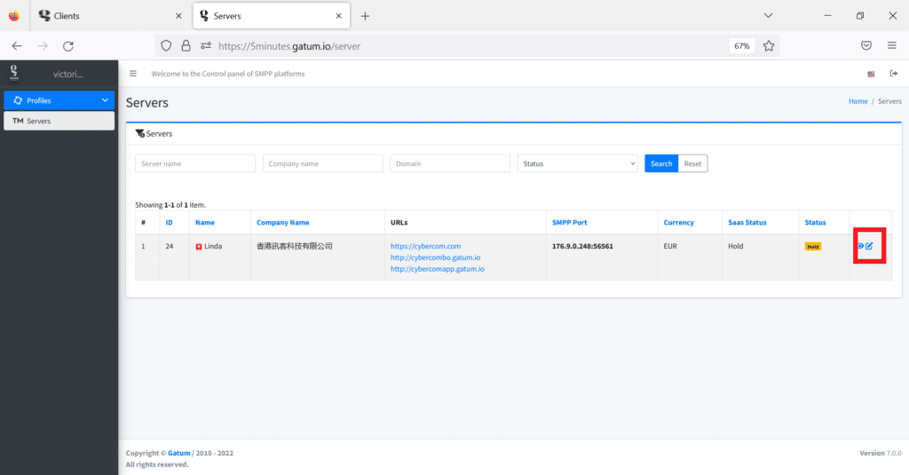Click the yellow Hold status badge
The image size is (909, 475).
tap(813, 247)
